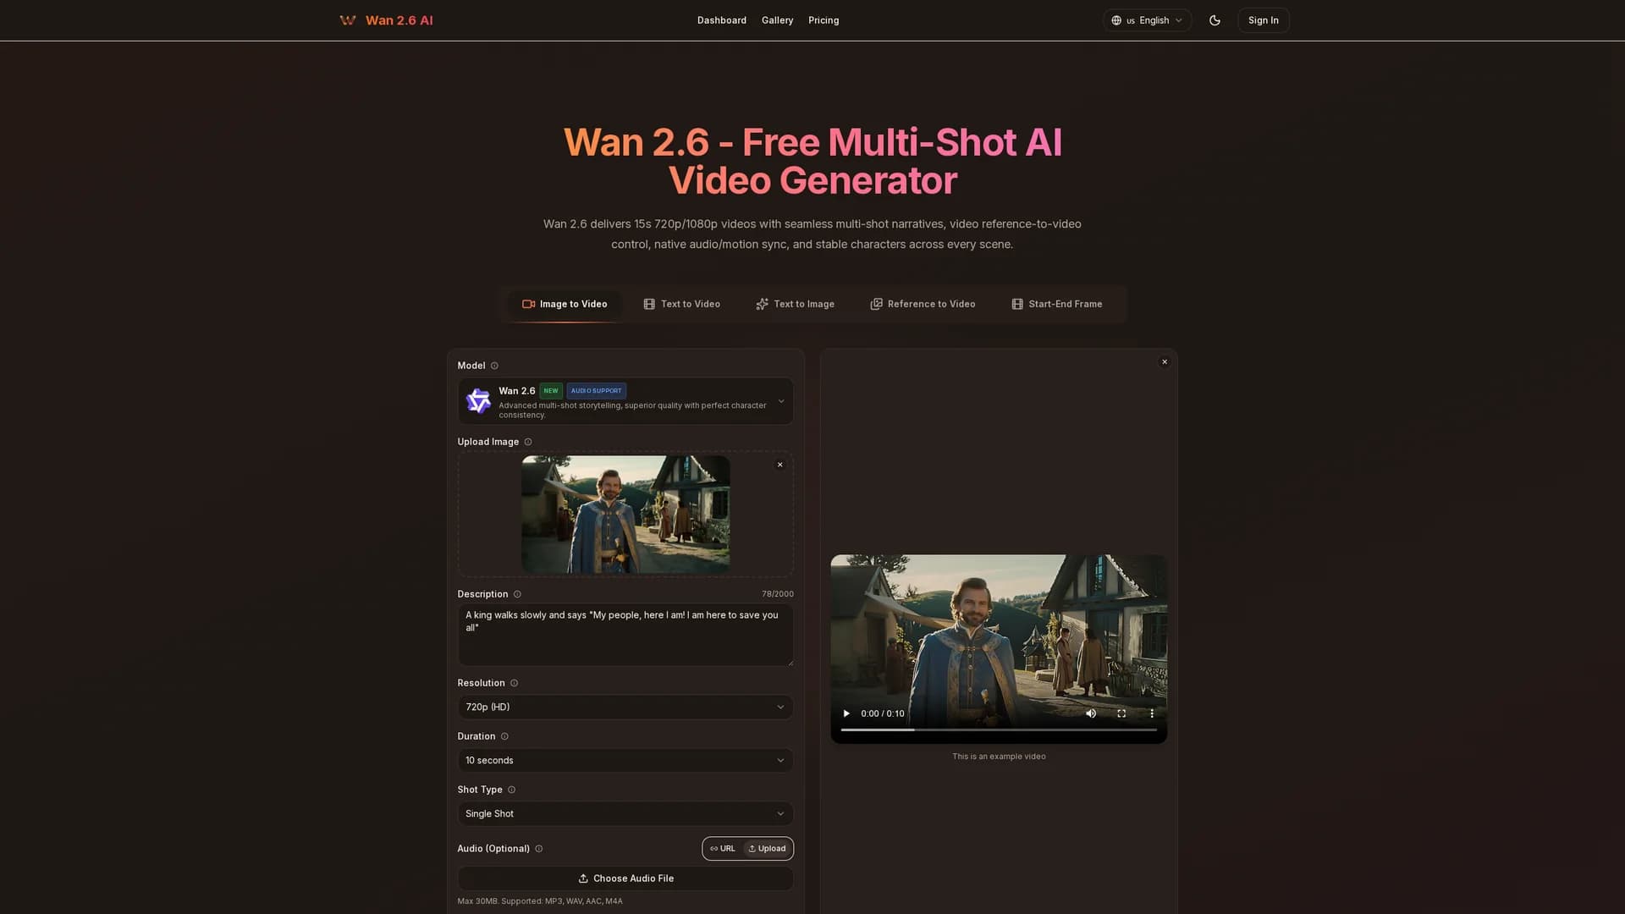
Task: Click info icon beside Resolution
Action: pyautogui.click(x=514, y=683)
